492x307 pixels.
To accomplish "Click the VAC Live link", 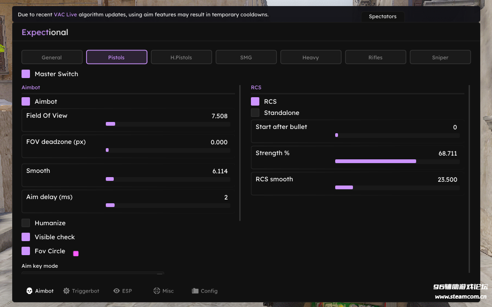I will [65, 15].
